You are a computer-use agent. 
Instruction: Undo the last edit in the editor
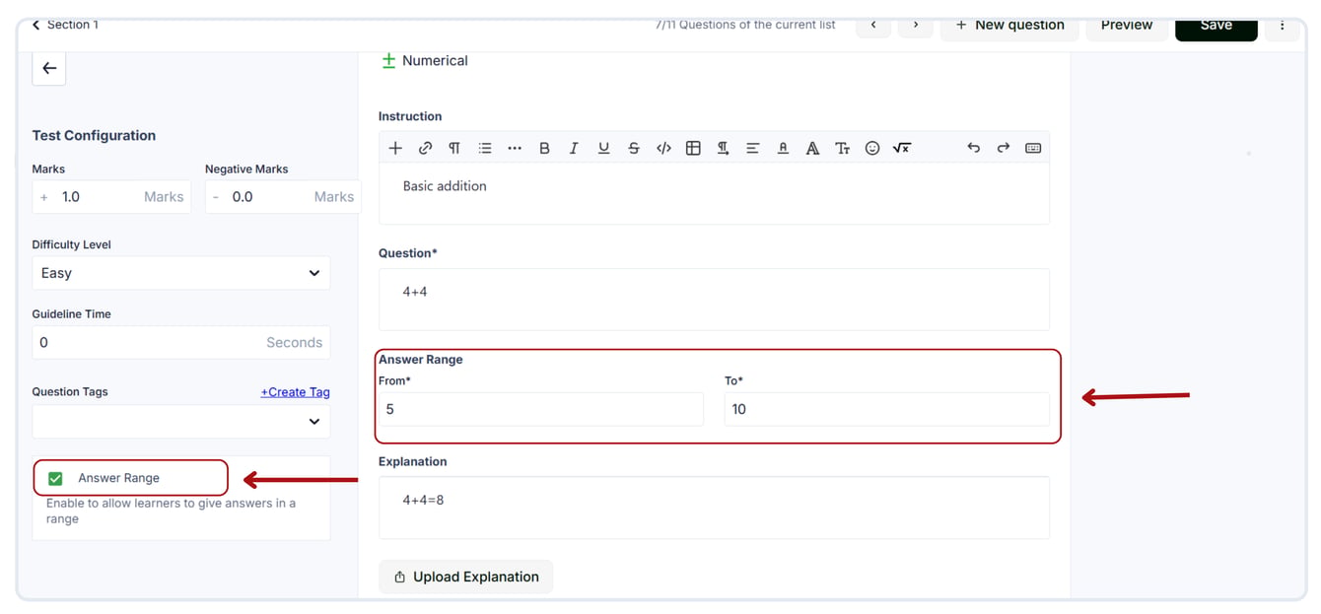[x=974, y=148]
